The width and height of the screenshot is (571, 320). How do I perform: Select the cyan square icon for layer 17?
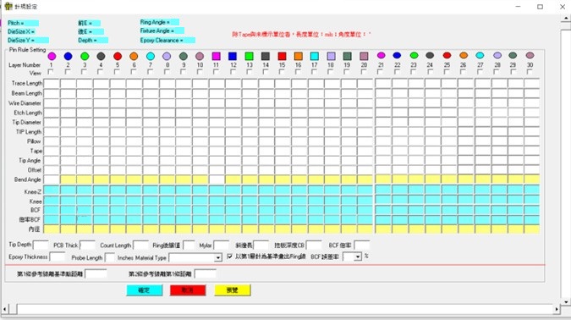(x=315, y=56)
